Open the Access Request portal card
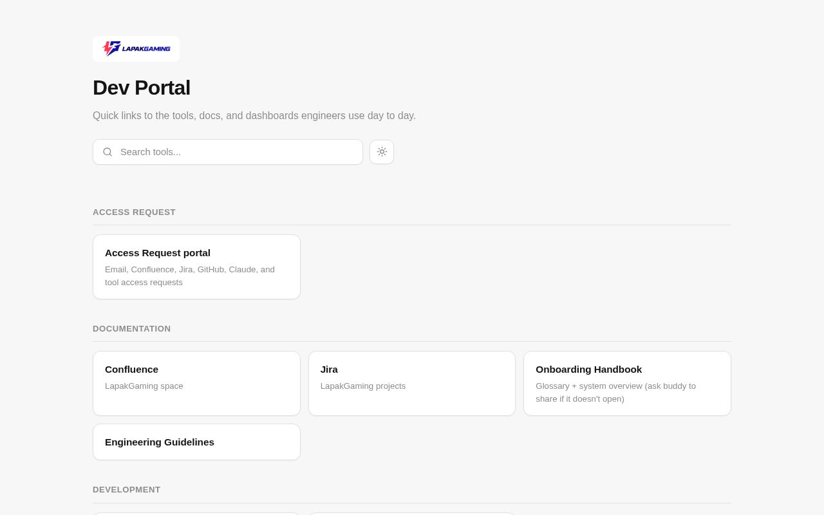824x515 pixels. (x=196, y=267)
